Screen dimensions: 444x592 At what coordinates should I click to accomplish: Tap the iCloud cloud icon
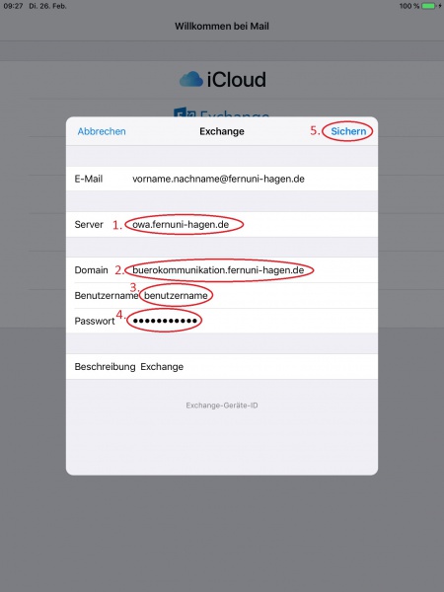point(191,79)
